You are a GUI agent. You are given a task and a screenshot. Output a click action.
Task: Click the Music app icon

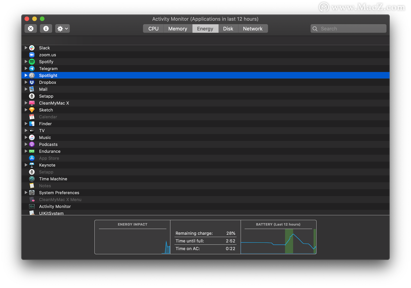(32, 138)
